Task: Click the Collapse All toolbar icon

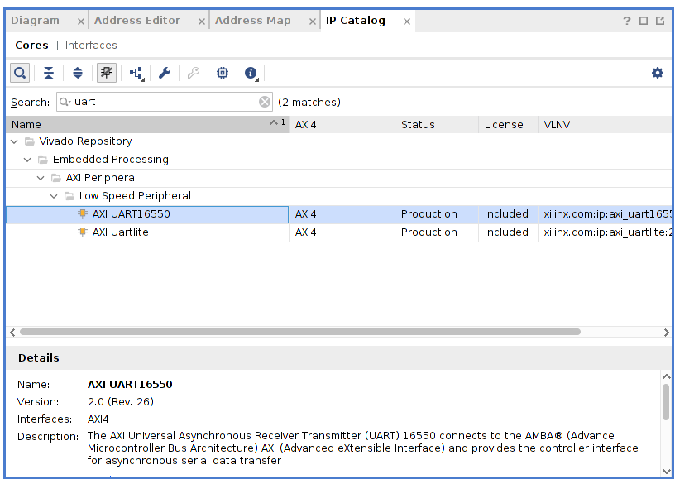Action: [x=49, y=73]
